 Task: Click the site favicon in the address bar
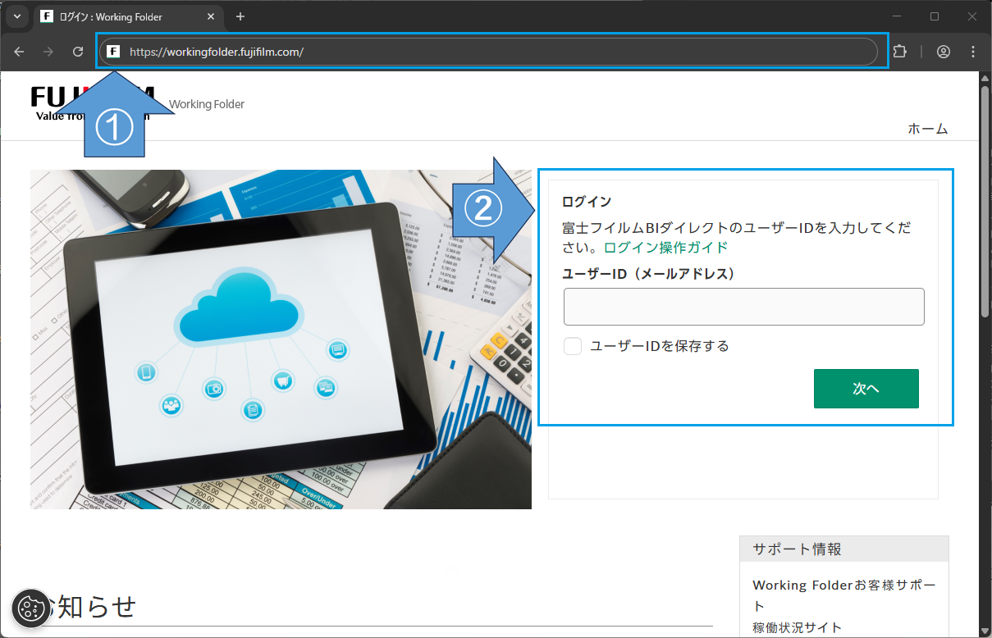[113, 52]
